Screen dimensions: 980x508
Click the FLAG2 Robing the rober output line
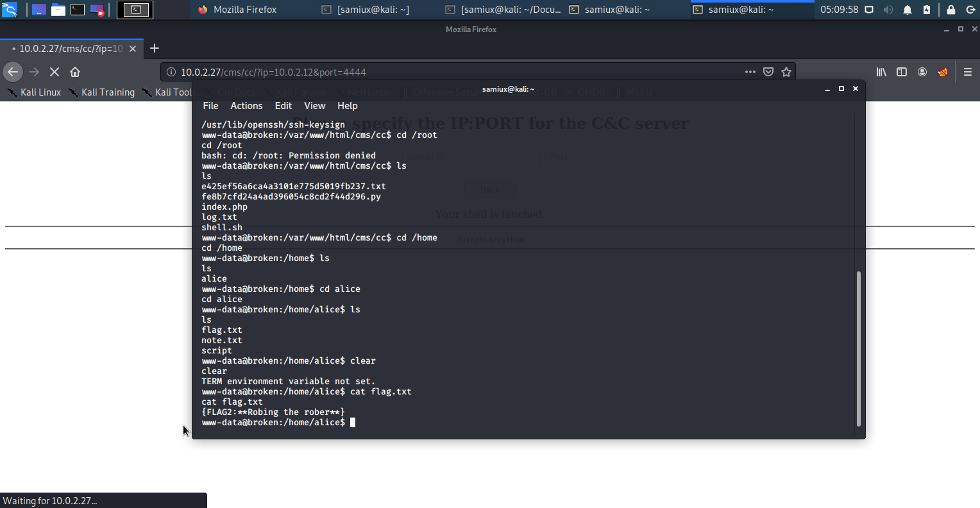[273, 412]
